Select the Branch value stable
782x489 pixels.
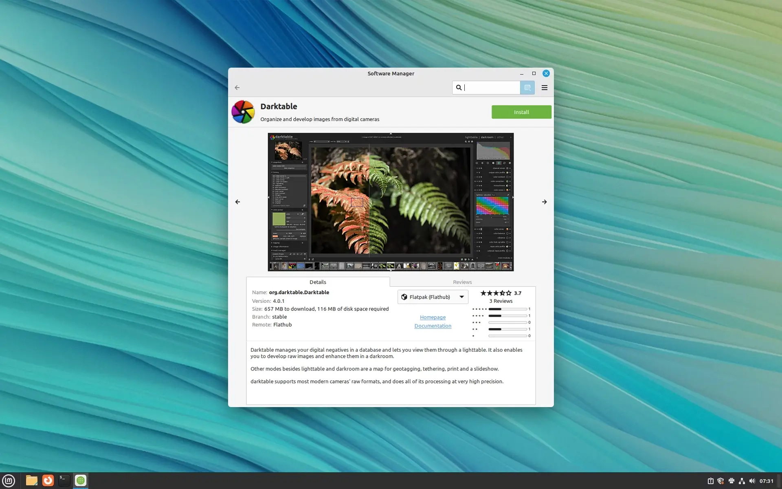coord(279,317)
